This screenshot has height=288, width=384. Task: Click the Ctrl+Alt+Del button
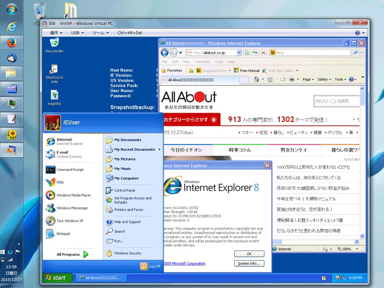point(130,33)
